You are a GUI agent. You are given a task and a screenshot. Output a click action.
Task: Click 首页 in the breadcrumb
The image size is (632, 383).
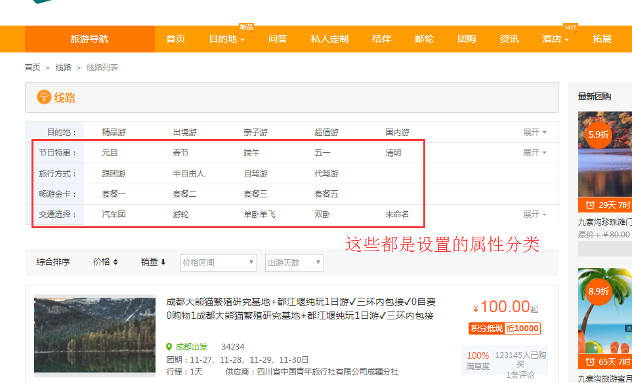(x=32, y=68)
